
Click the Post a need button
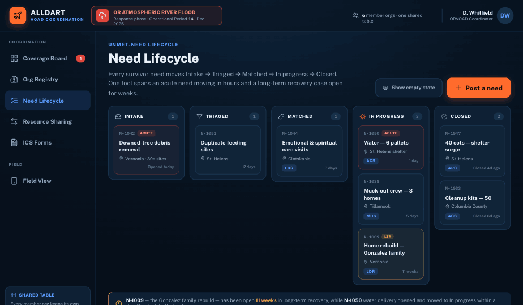(x=479, y=88)
